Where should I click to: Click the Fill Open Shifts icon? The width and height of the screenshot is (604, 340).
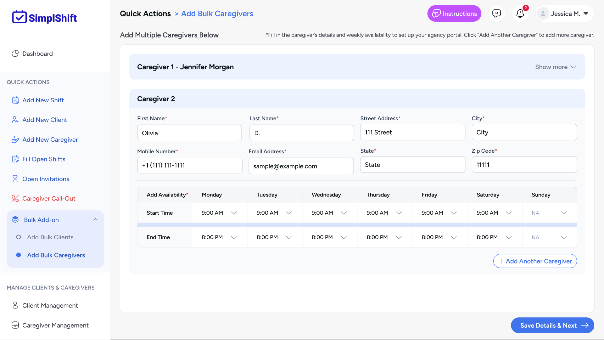(15, 159)
